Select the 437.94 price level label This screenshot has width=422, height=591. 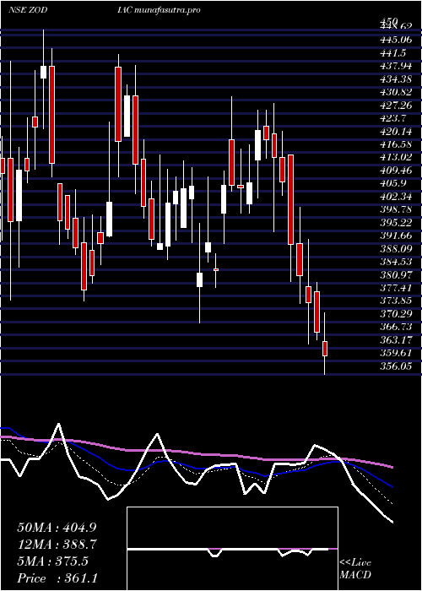pyautogui.click(x=395, y=67)
